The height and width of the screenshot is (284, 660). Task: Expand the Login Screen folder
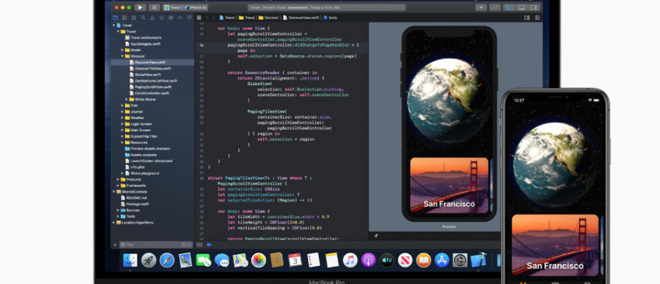point(123,124)
